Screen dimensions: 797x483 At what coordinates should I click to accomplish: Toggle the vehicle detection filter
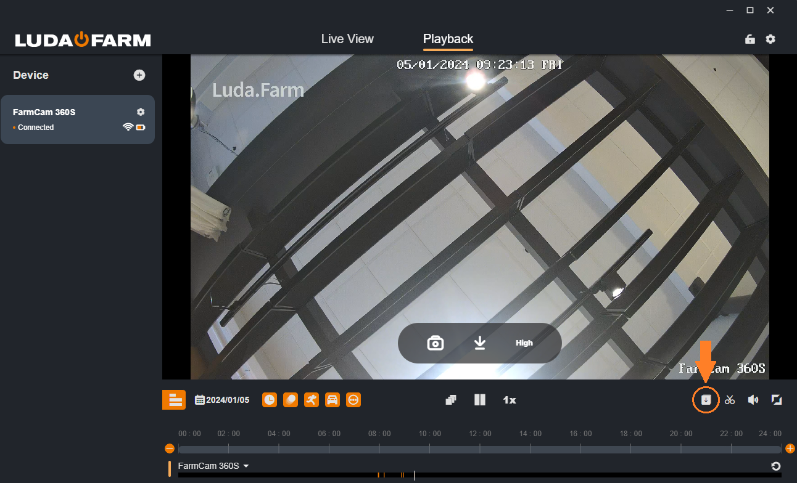[x=332, y=400]
